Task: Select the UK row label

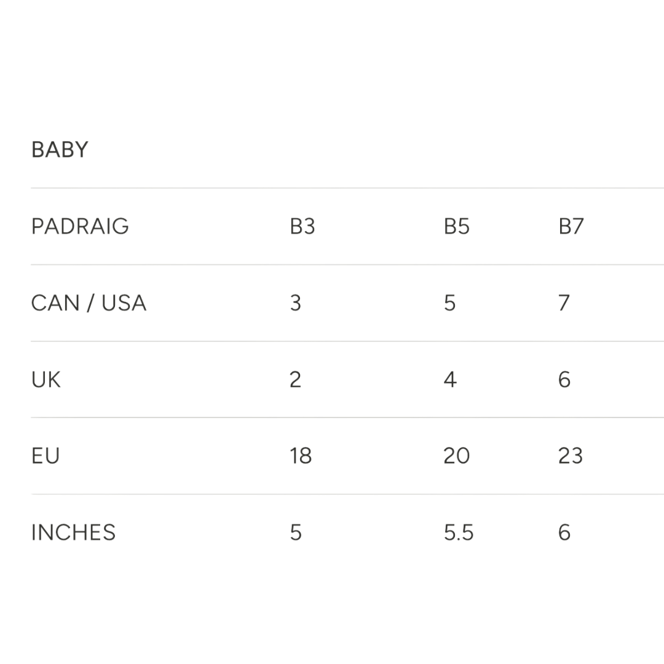Action: click(45, 379)
